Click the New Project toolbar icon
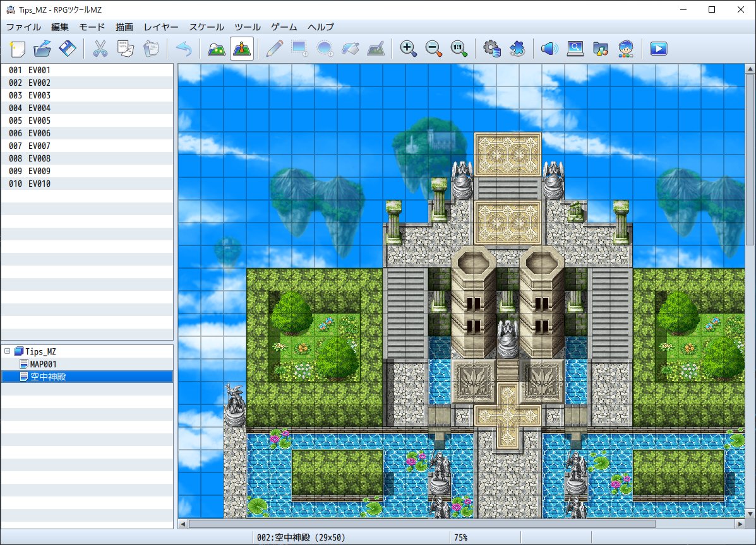 (17, 49)
